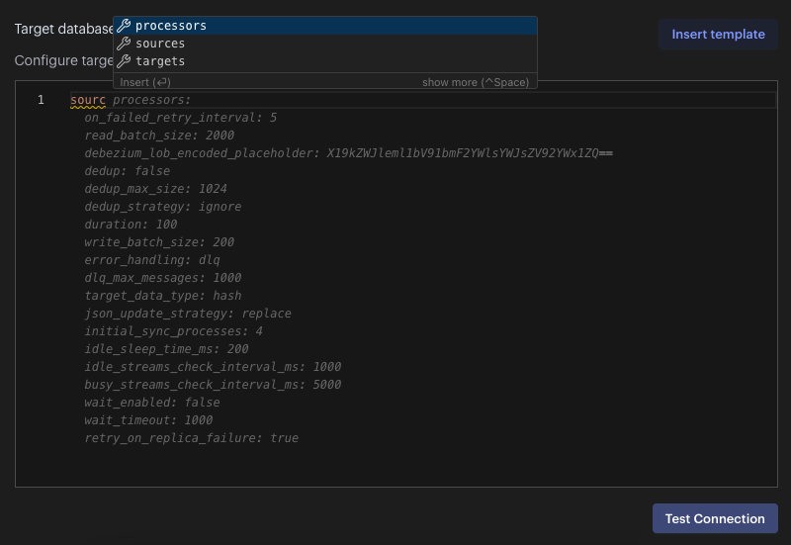The height and width of the screenshot is (545, 791).
Task: Select the processors autocomplete suggestion
Action: pyautogui.click(x=171, y=26)
